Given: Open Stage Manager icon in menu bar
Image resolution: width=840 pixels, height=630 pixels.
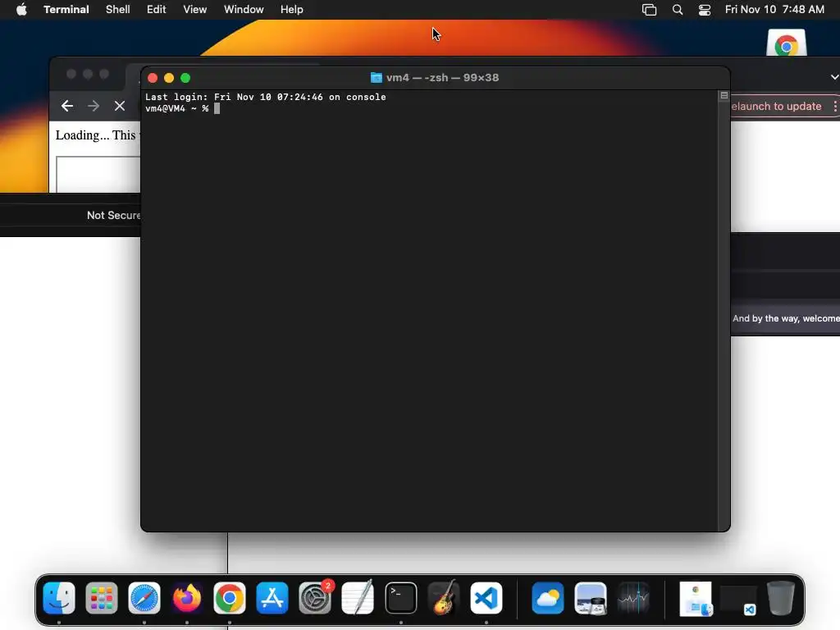Looking at the screenshot, I should pos(650,10).
